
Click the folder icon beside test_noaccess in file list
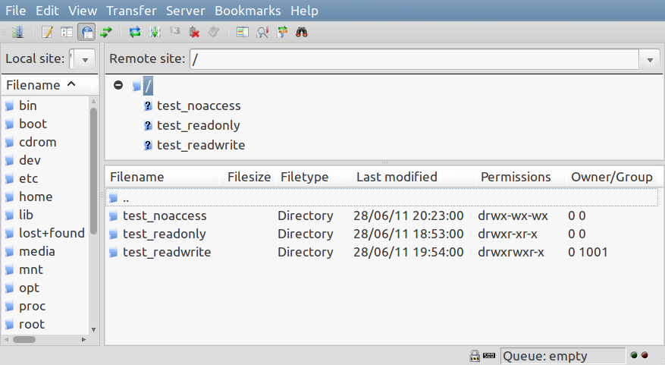[114, 216]
